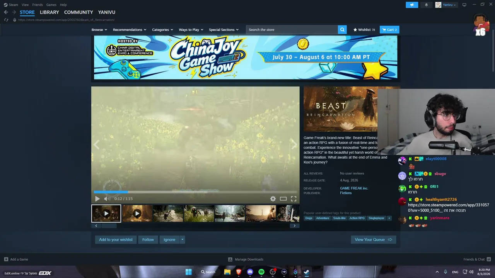The image size is (495, 278).
Task: Go back with the Steam back arrow
Action: tap(6, 12)
